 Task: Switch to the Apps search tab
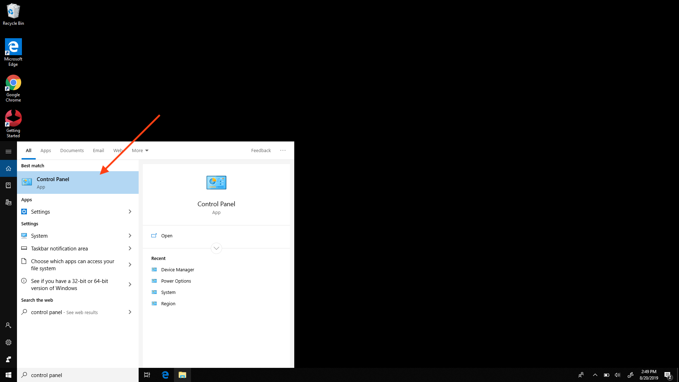(x=46, y=150)
